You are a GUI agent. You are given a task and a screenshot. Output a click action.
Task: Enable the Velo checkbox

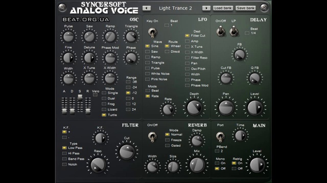click(x=95, y=95)
